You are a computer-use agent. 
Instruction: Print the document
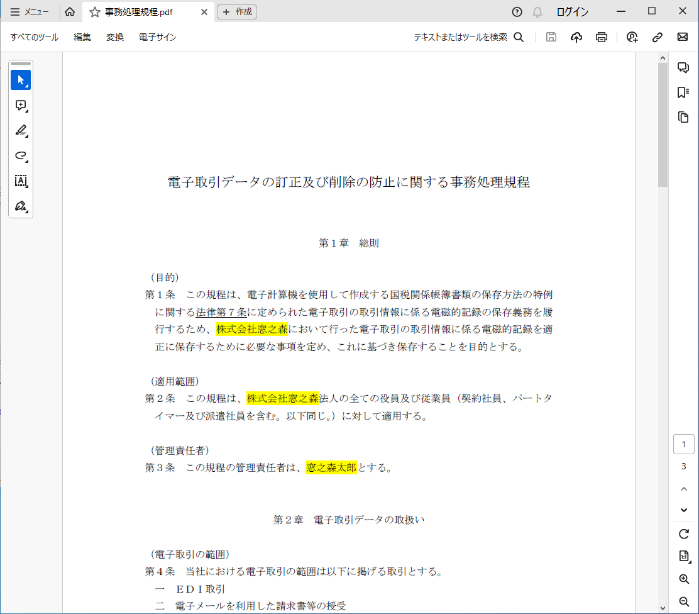pyautogui.click(x=601, y=37)
